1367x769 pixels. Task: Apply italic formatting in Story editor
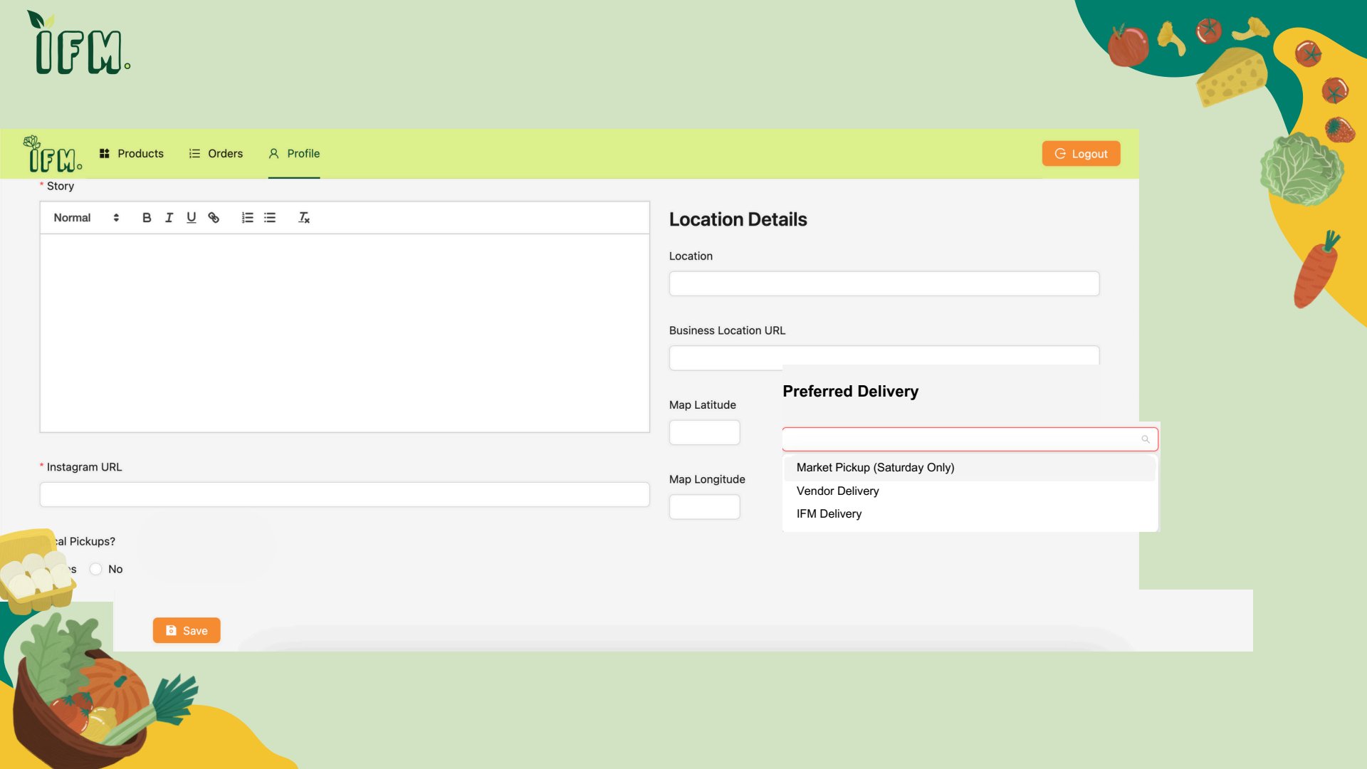[x=169, y=218]
